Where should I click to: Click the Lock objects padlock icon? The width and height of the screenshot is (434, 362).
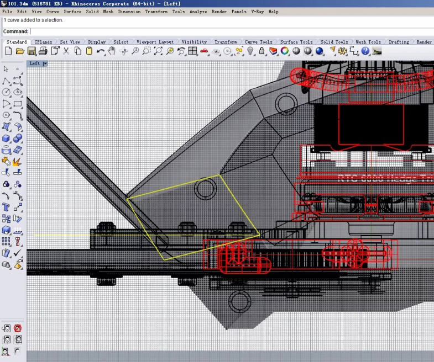tap(262, 51)
